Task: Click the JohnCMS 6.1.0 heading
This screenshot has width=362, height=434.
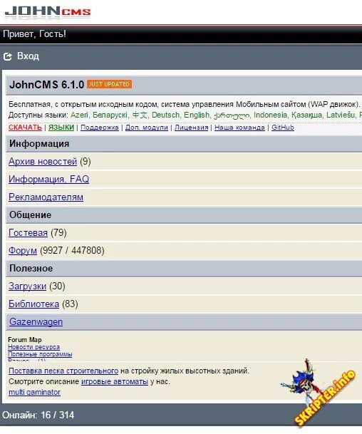Action: (46, 84)
